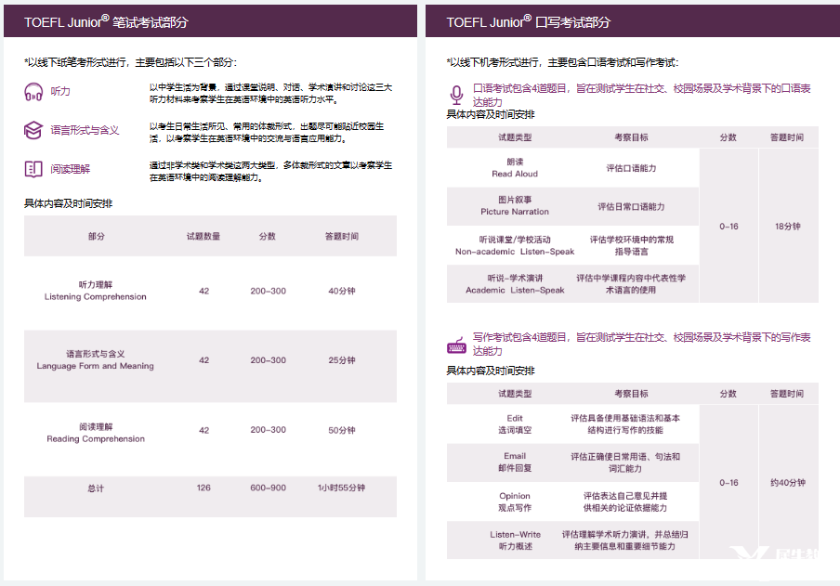Click the 评估中学课程内容中代表性学术语言 cell

[631, 284]
